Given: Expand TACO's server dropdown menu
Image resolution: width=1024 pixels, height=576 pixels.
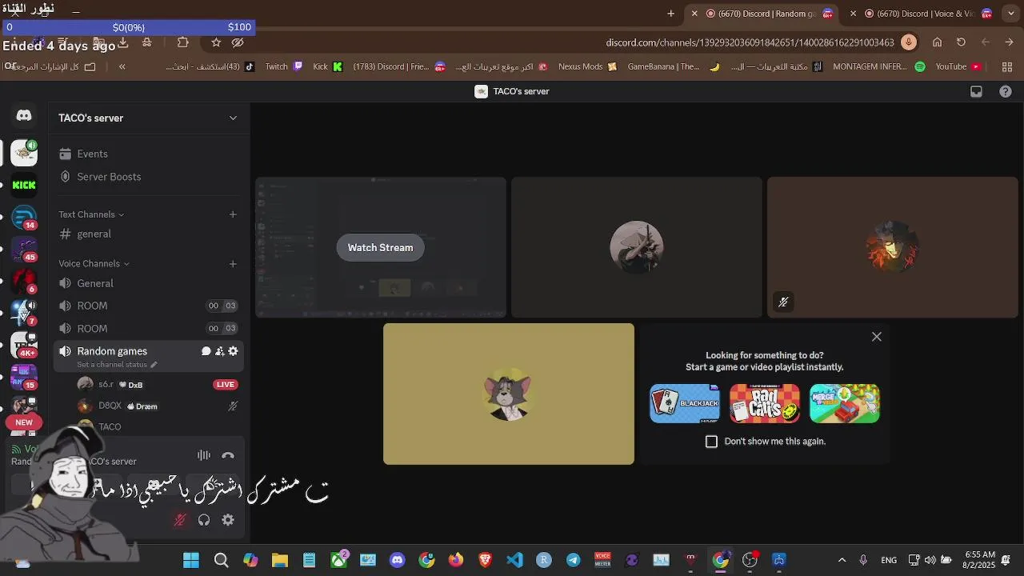Looking at the screenshot, I should tap(233, 118).
